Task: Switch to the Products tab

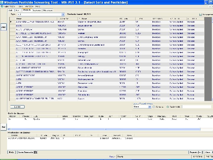Action: coord(27,10)
